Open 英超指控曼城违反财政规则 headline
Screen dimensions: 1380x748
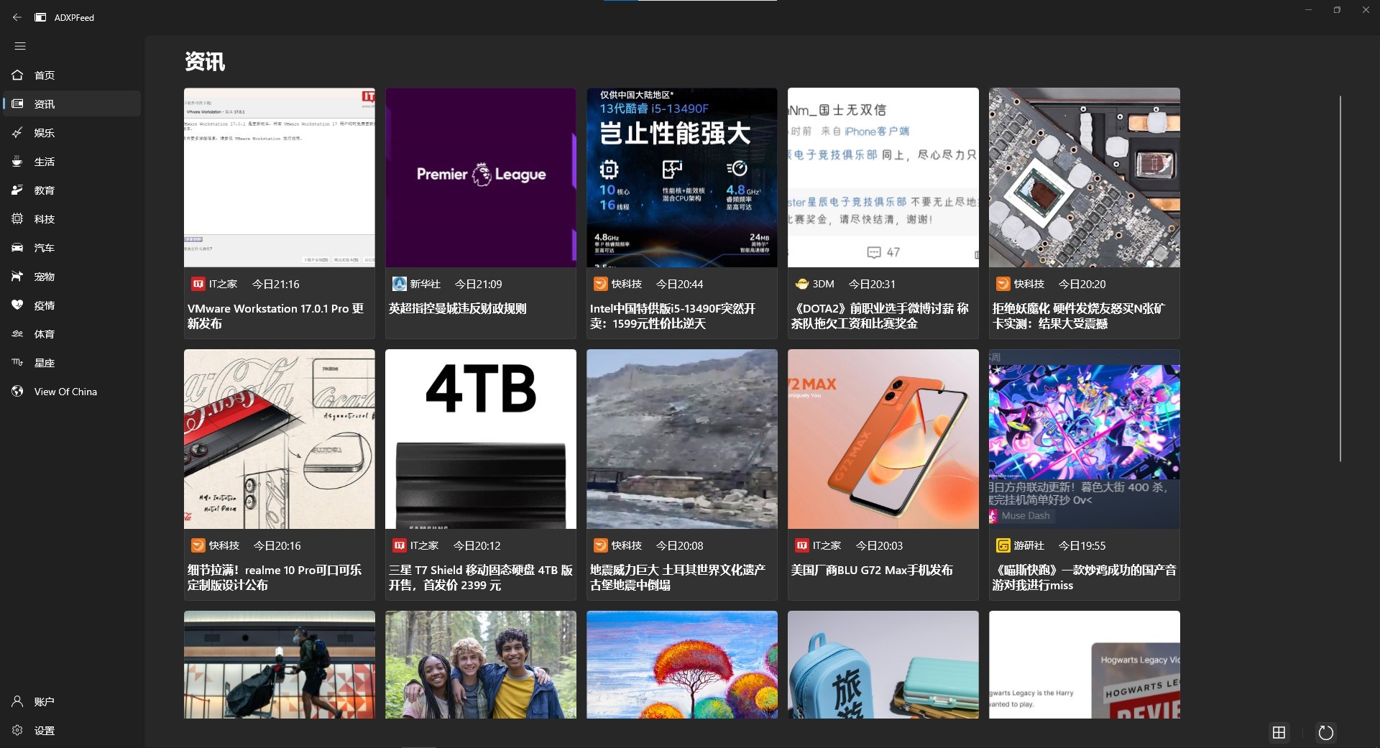(458, 308)
